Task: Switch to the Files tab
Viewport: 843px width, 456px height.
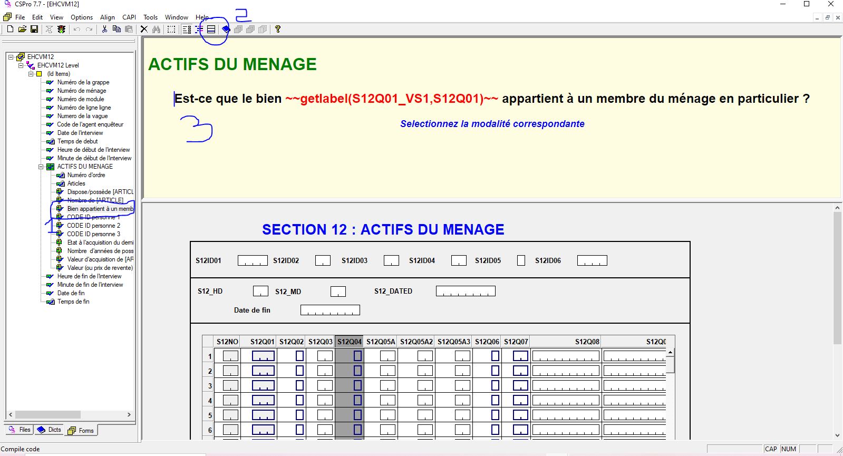Action: coord(20,430)
